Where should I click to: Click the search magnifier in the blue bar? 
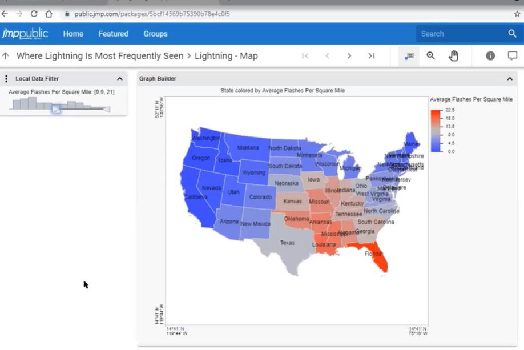512,34
